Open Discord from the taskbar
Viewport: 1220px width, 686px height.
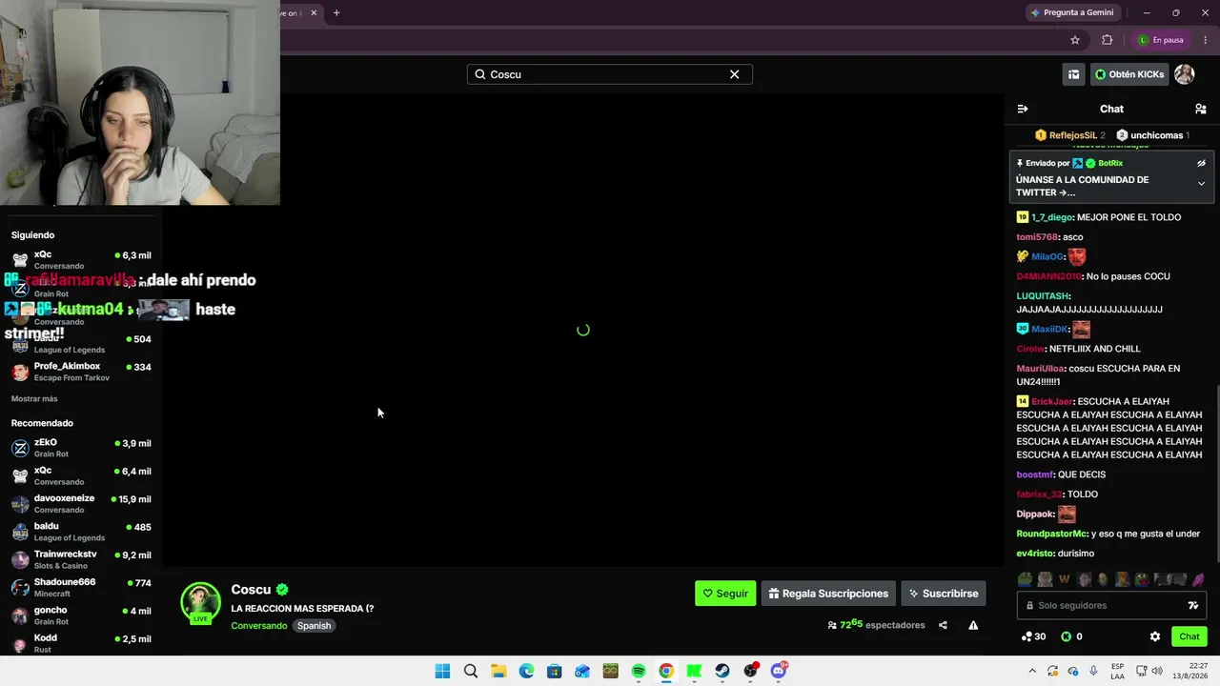[779, 671]
